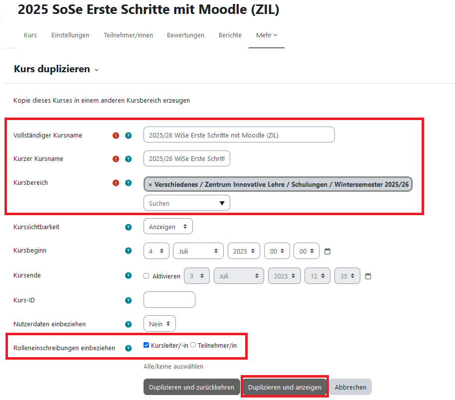
Task: Click help icon beside Kurzer Kursname
Action: (128, 159)
